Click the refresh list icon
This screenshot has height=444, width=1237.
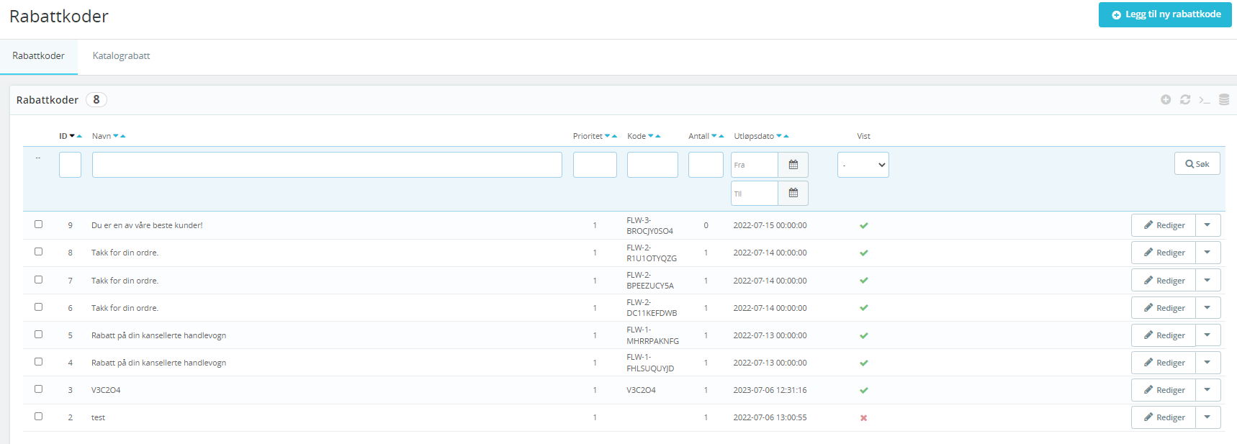pyautogui.click(x=1184, y=100)
